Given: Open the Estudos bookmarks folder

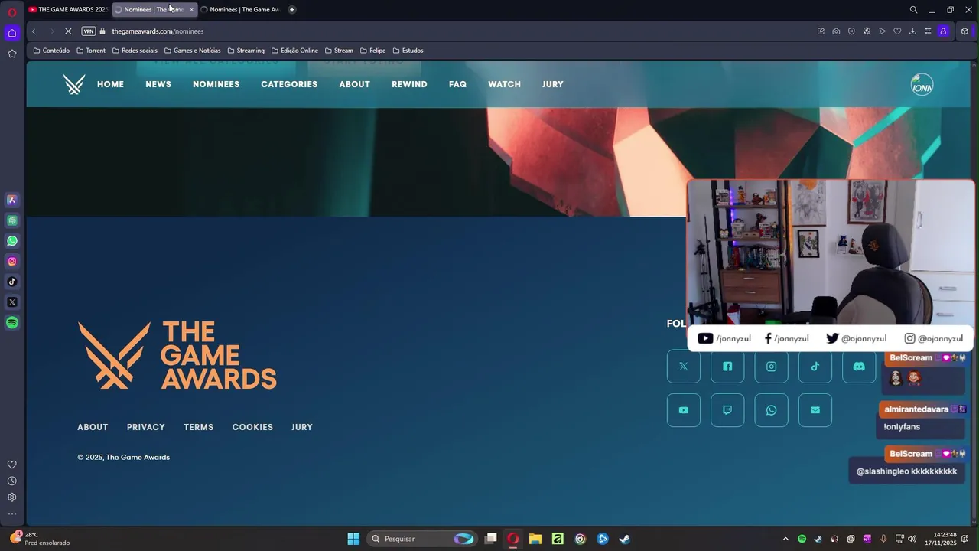Looking at the screenshot, I should [408, 51].
